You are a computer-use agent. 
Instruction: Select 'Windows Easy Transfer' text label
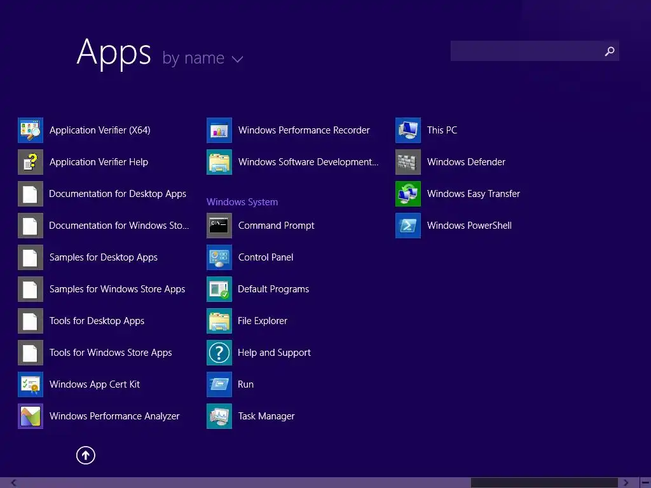pos(473,194)
